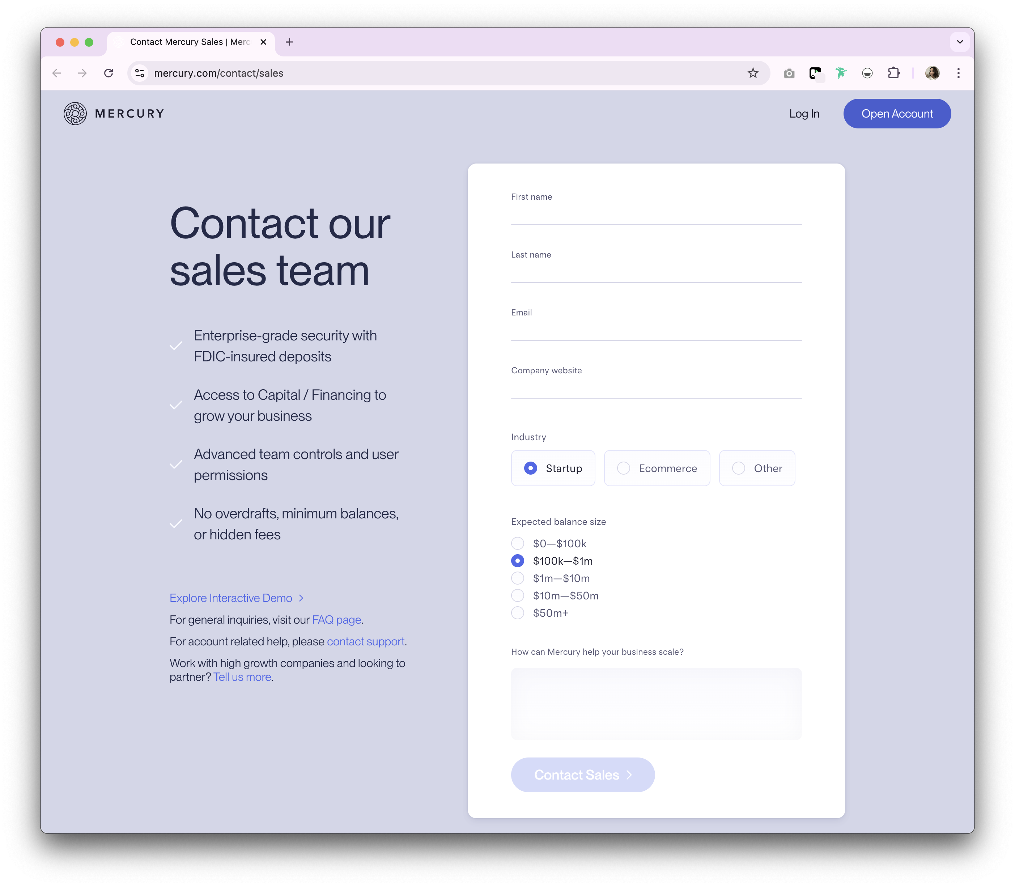The width and height of the screenshot is (1015, 887).
Task: Click the Mercury logo icon
Action: (x=75, y=113)
